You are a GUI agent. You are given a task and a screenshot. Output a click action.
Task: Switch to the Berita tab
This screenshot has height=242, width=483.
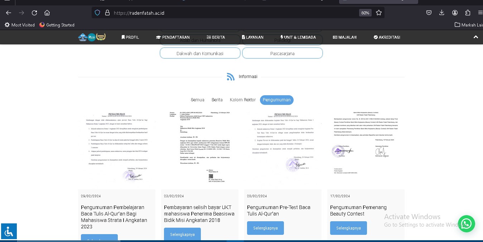click(x=217, y=100)
